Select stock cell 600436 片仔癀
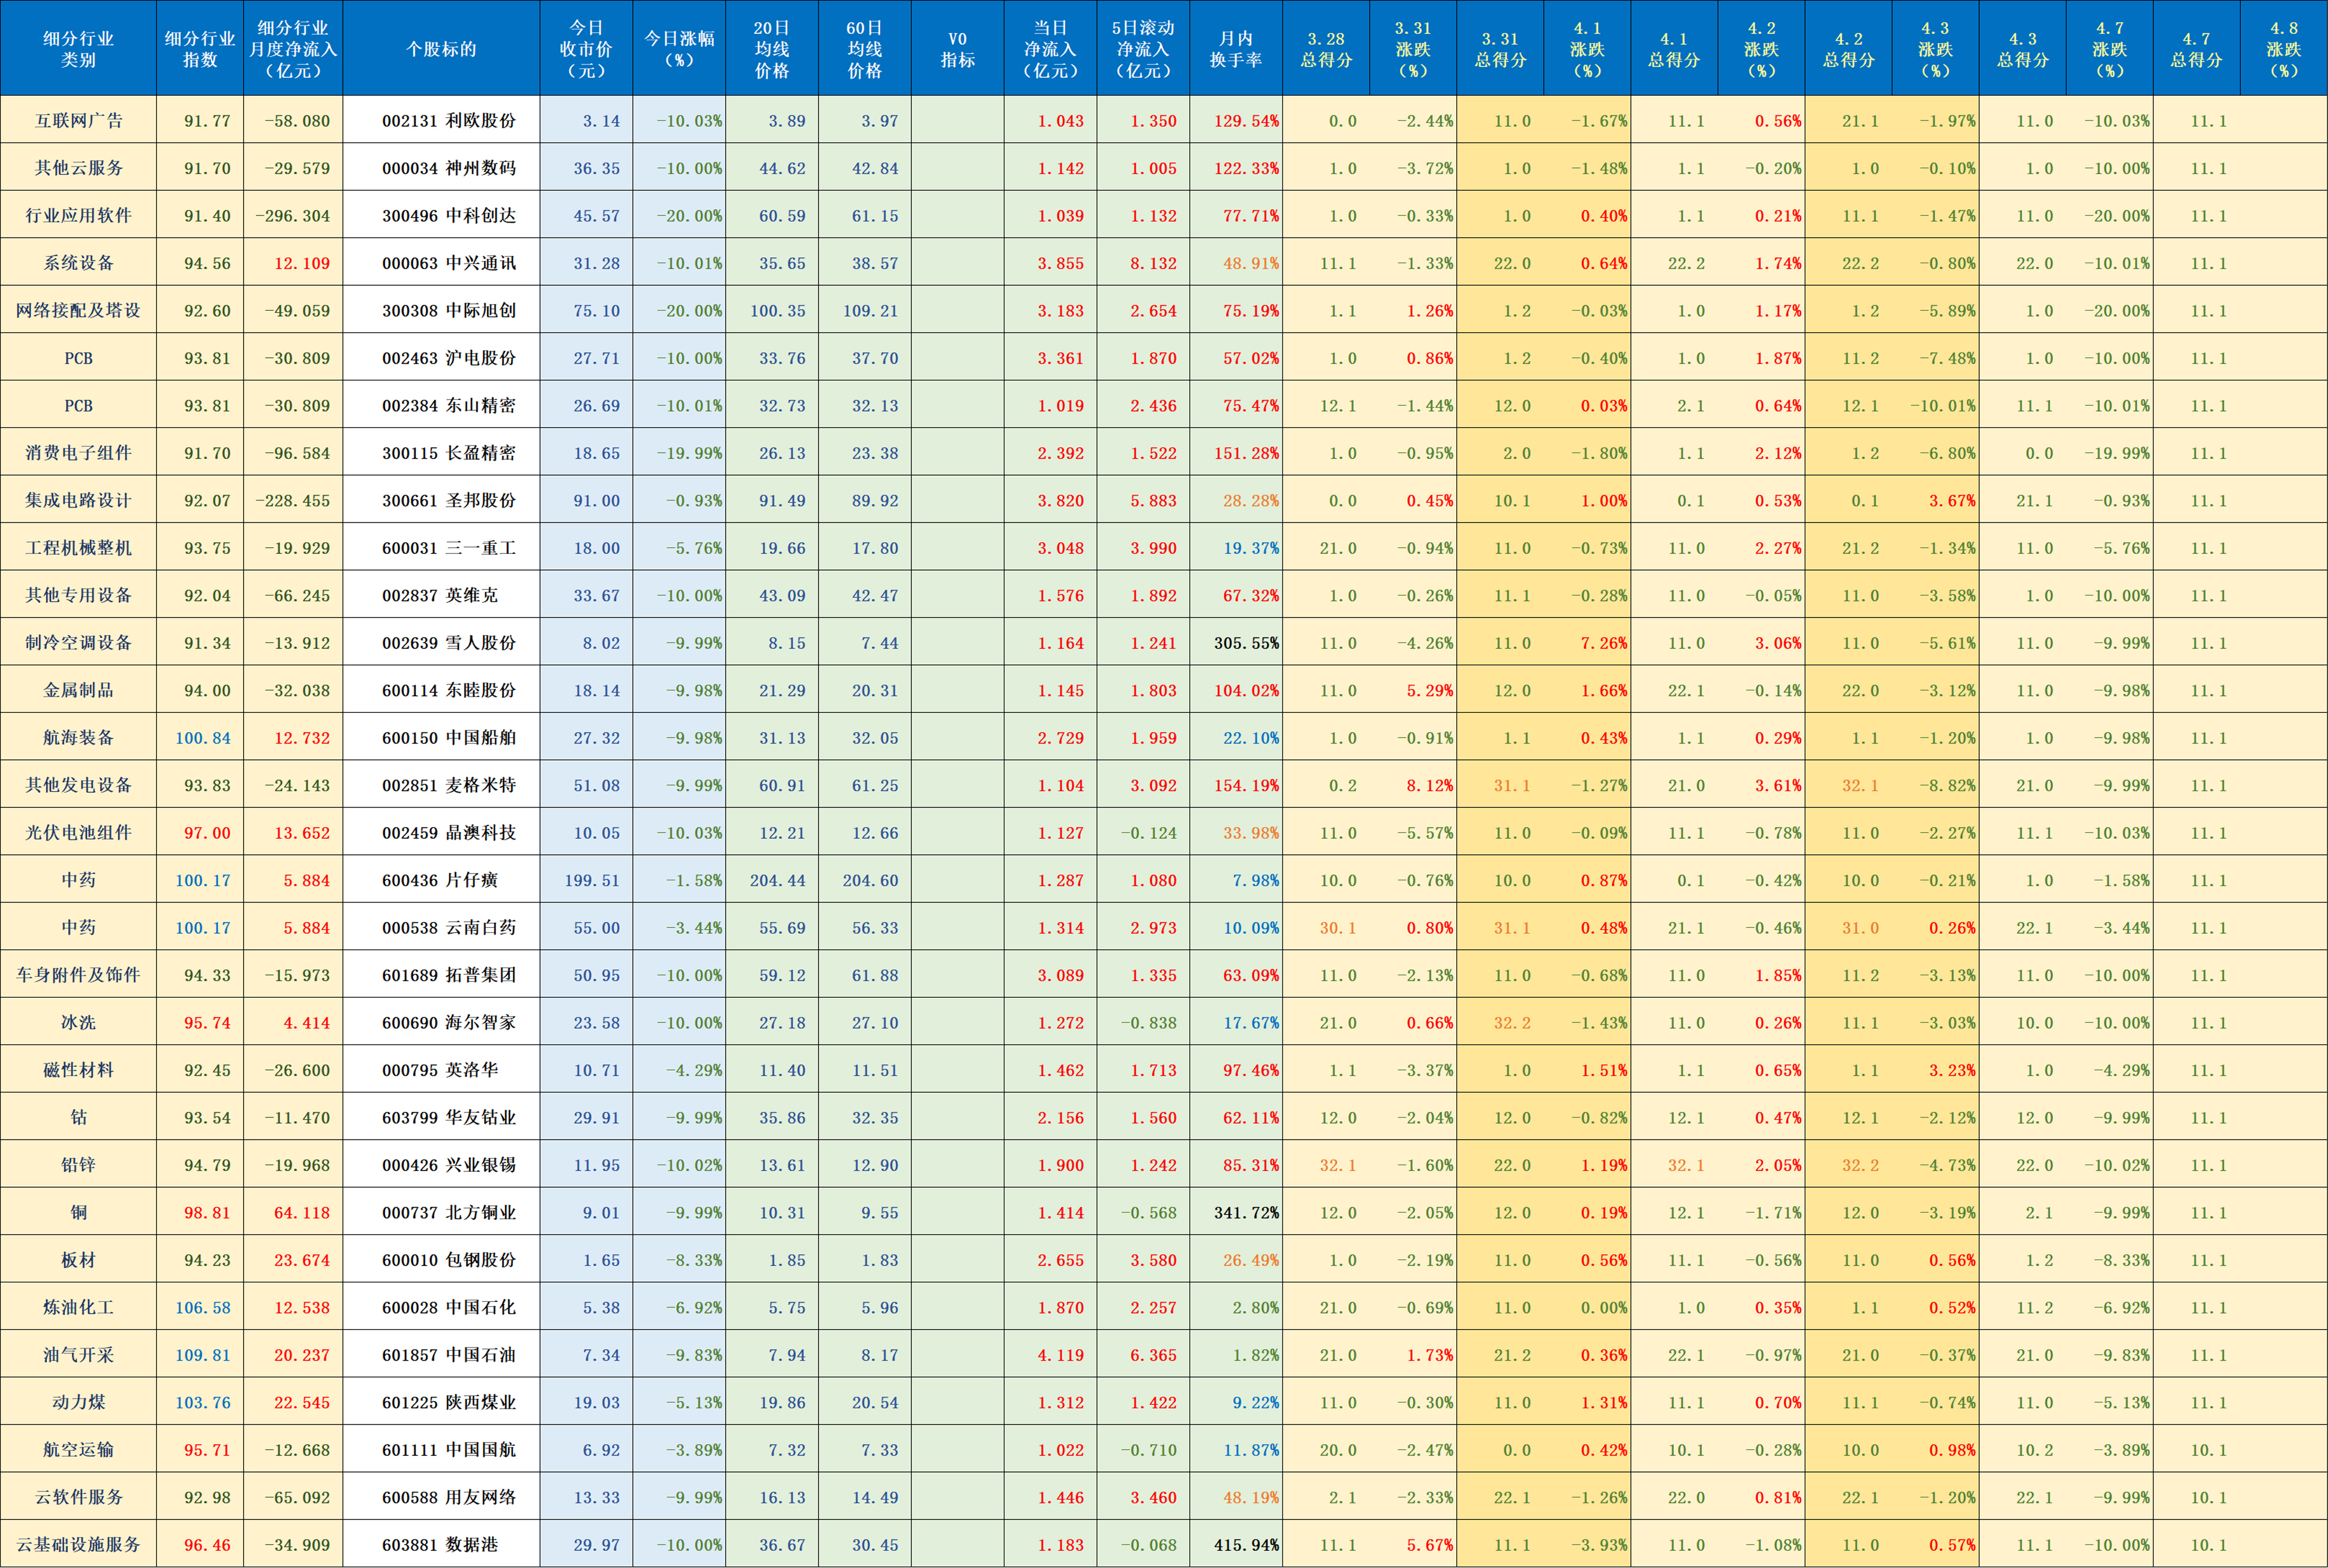 coord(440,880)
